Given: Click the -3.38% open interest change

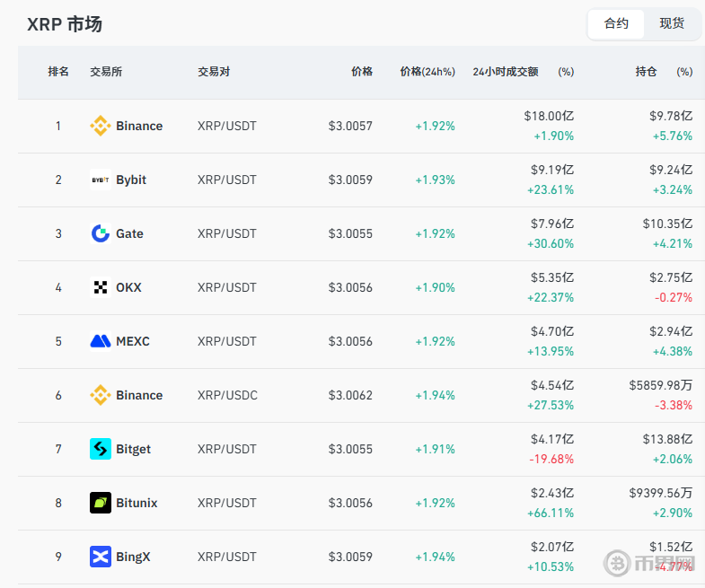Looking at the screenshot, I should click(674, 406).
